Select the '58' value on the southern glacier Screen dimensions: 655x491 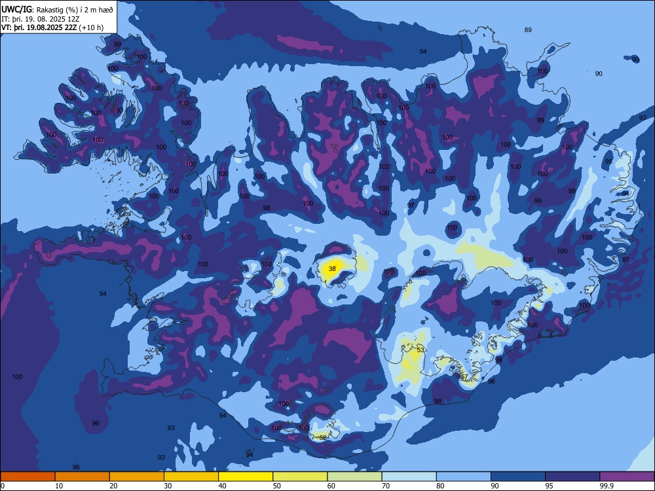pyautogui.click(x=323, y=437)
